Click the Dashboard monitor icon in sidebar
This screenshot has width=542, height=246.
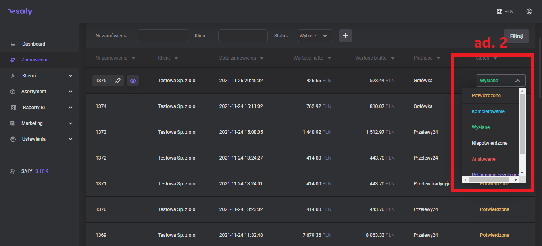[x=13, y=44]
